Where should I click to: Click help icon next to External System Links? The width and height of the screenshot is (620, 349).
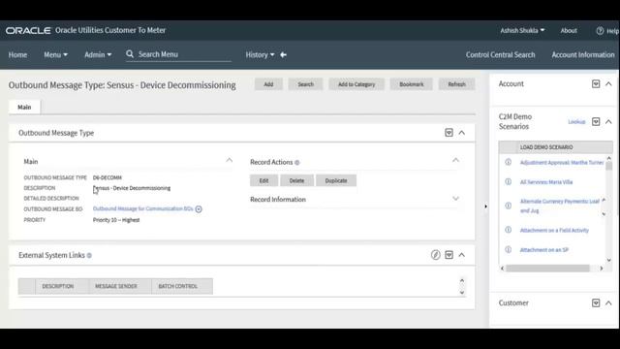89,256
